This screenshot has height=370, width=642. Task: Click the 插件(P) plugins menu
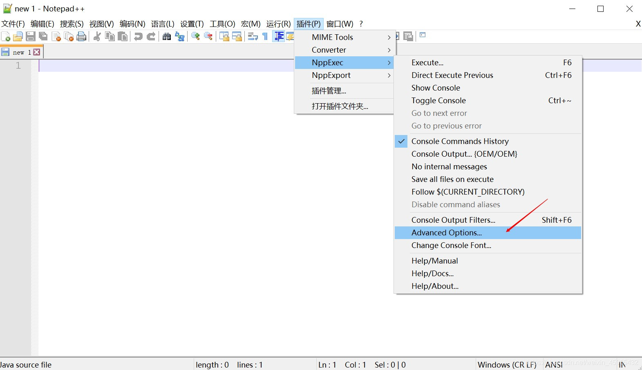tap(309, 24)
